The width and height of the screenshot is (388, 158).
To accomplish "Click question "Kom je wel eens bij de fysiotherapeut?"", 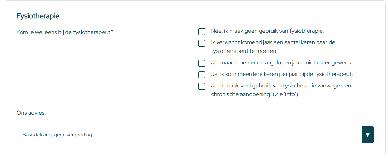I will pyautogui.click(x=65, y=32).
